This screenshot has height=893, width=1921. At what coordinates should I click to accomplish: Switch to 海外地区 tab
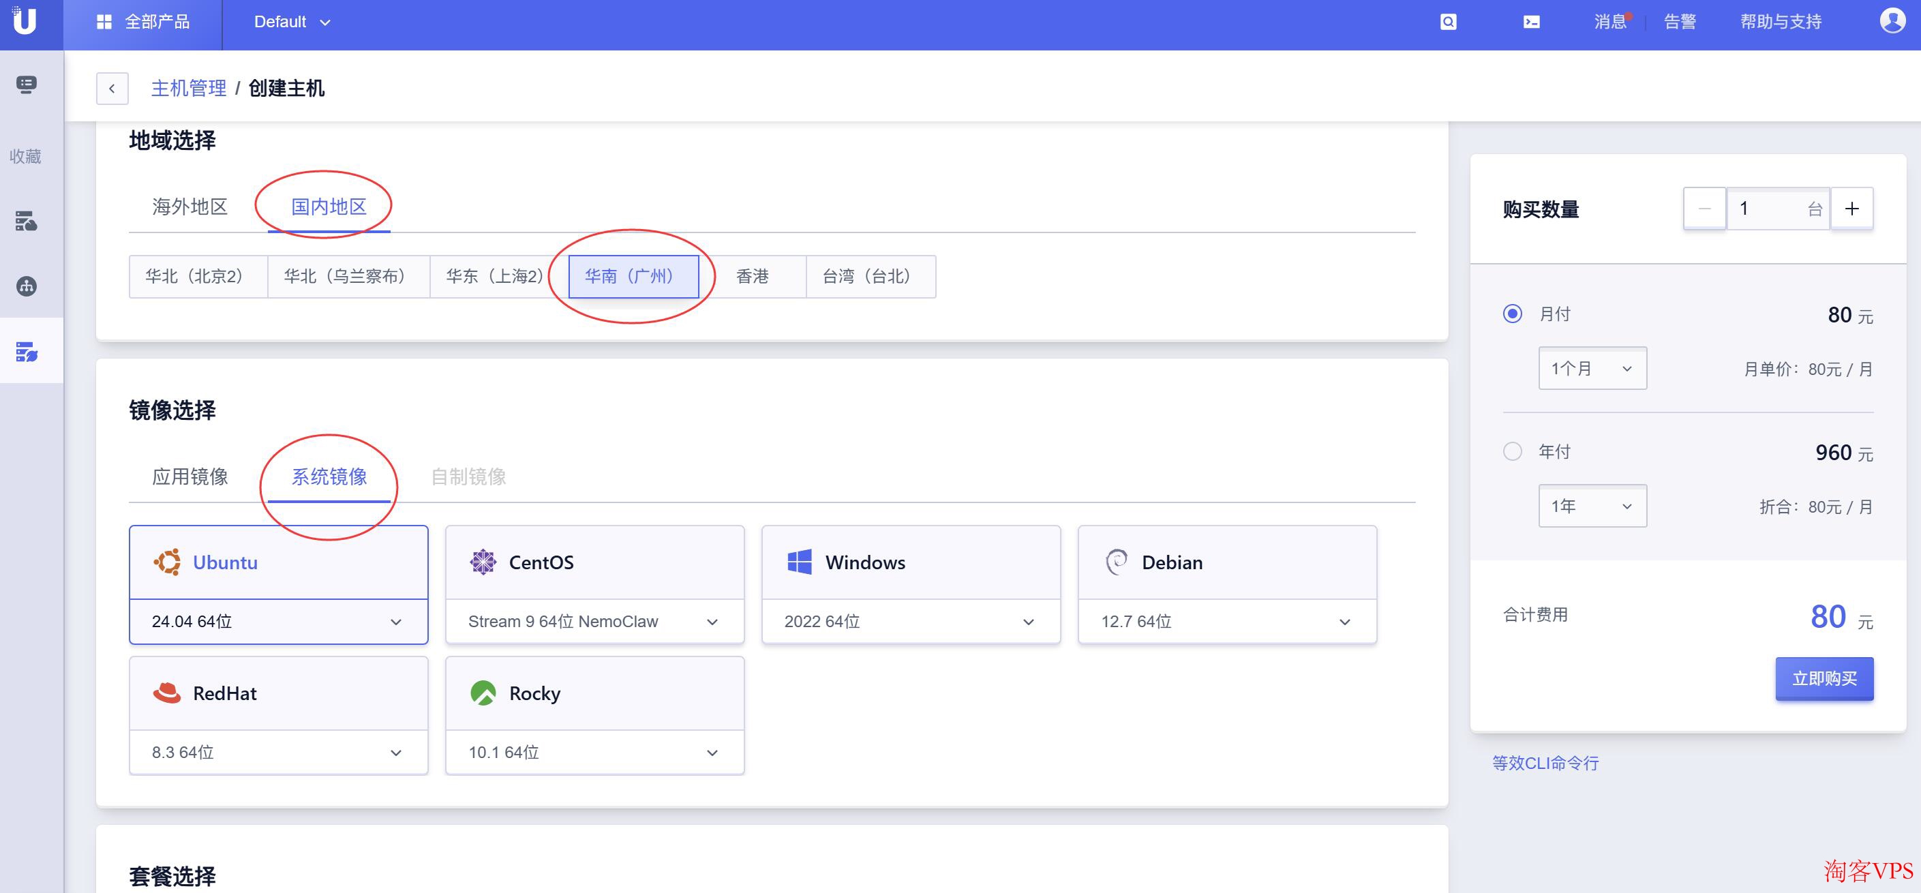pyautogui.click(x=190, y=207)
